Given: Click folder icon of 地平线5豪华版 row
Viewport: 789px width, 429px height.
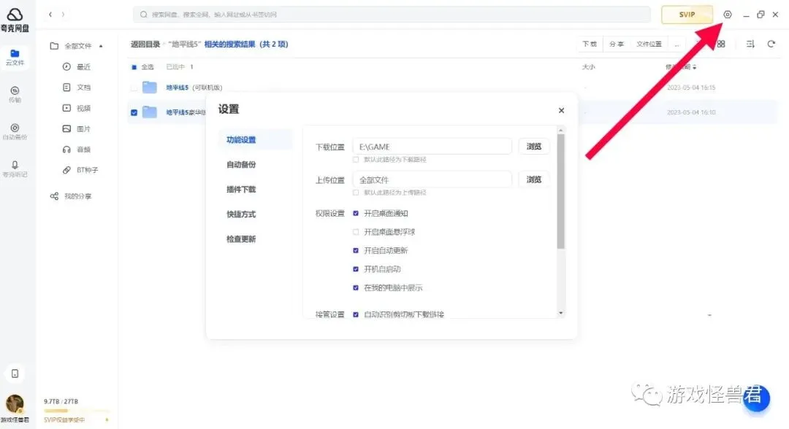Looking at the screenshot, I should tap(150, 112).
